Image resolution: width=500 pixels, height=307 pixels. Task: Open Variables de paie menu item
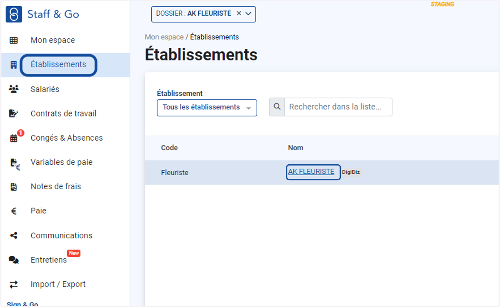coord(62,162)
